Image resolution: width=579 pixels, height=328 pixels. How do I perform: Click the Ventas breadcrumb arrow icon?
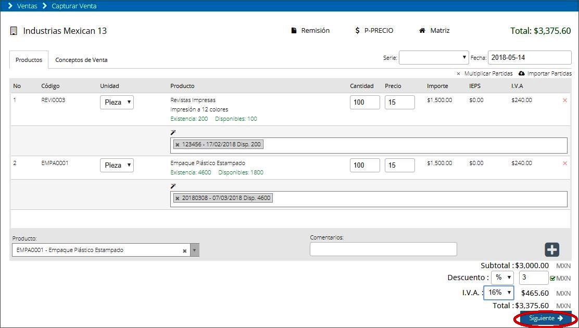point(10,6)
